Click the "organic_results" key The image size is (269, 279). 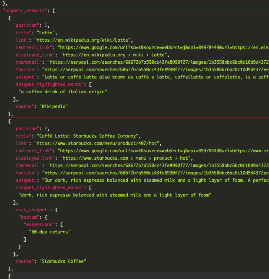[25, 10]
